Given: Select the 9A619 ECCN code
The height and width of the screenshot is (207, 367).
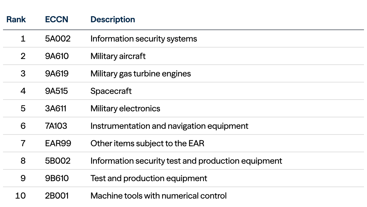Looking at the screenshot, I should (x=57, y=74).
